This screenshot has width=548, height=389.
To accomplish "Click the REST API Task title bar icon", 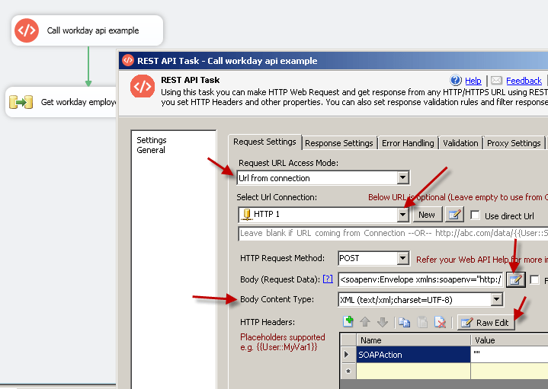I will tap(127, 60).
